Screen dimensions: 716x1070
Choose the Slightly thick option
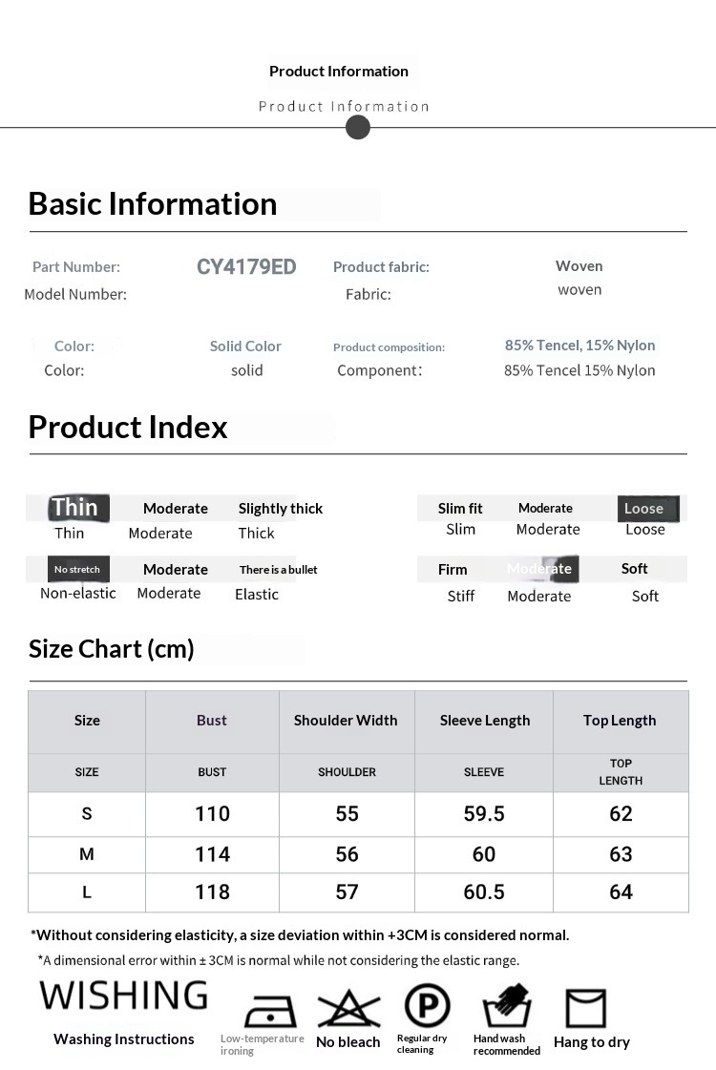pos(281,509)
